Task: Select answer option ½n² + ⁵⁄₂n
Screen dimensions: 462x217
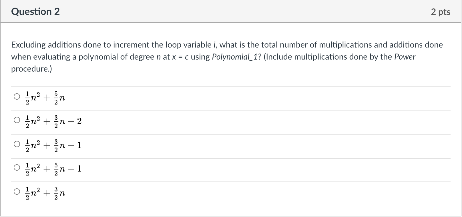Action: coord(17,96)
